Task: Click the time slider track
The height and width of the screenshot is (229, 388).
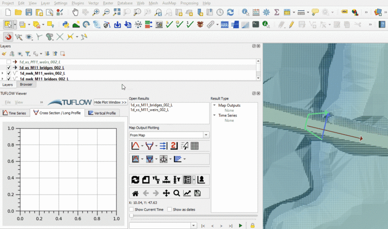Action: tap(194, 216)
